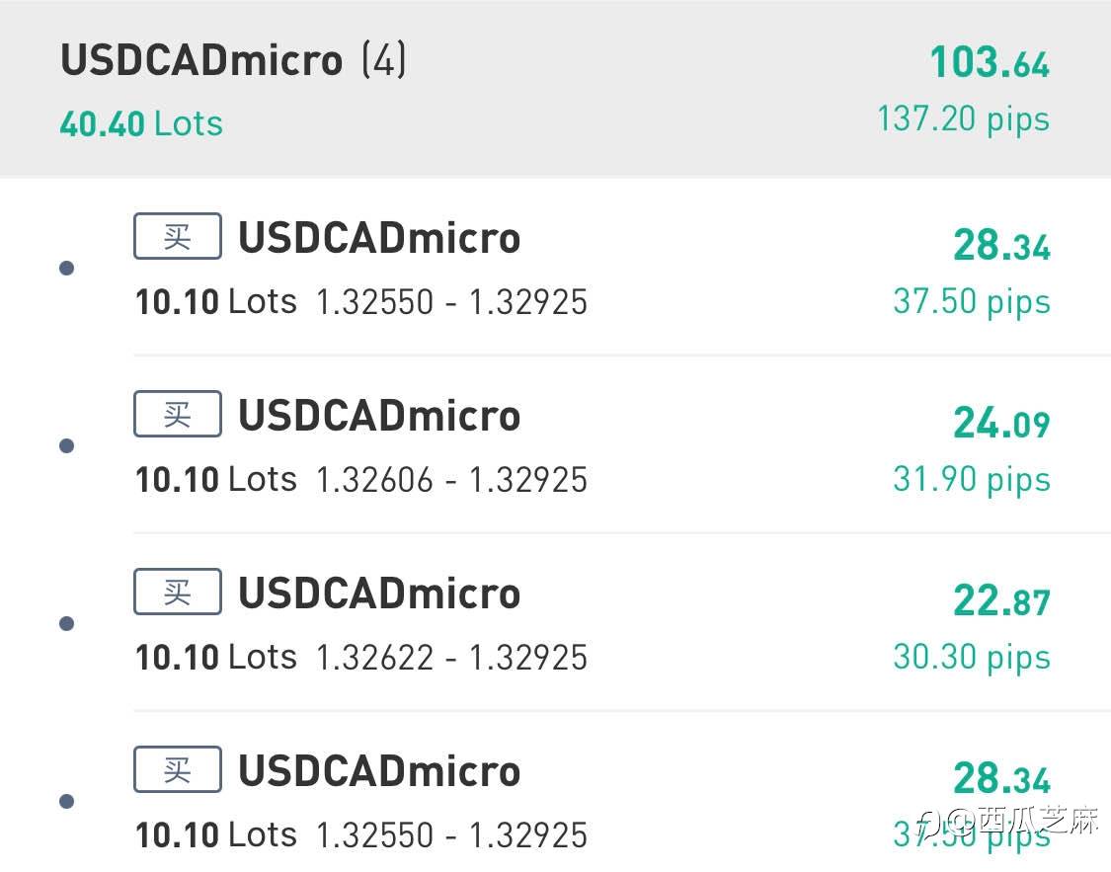Click the buy badge on the topmost position

tap(177, 237)
